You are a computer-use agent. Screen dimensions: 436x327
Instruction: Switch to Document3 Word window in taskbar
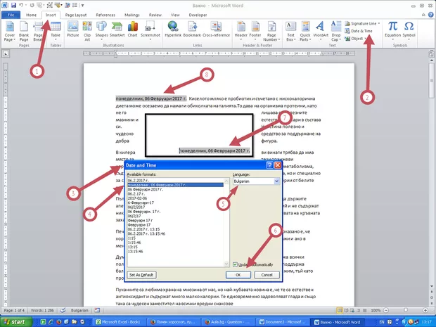[x=282, y=322]
